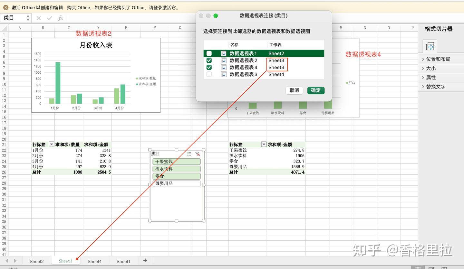The width and height of the screenshot is (464, 269).
Task: Select row 30 header
Action: [4, 194]
